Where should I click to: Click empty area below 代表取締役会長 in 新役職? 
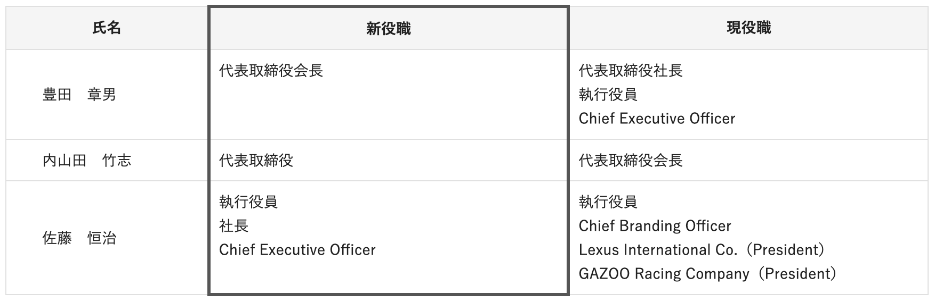[388, 112]
